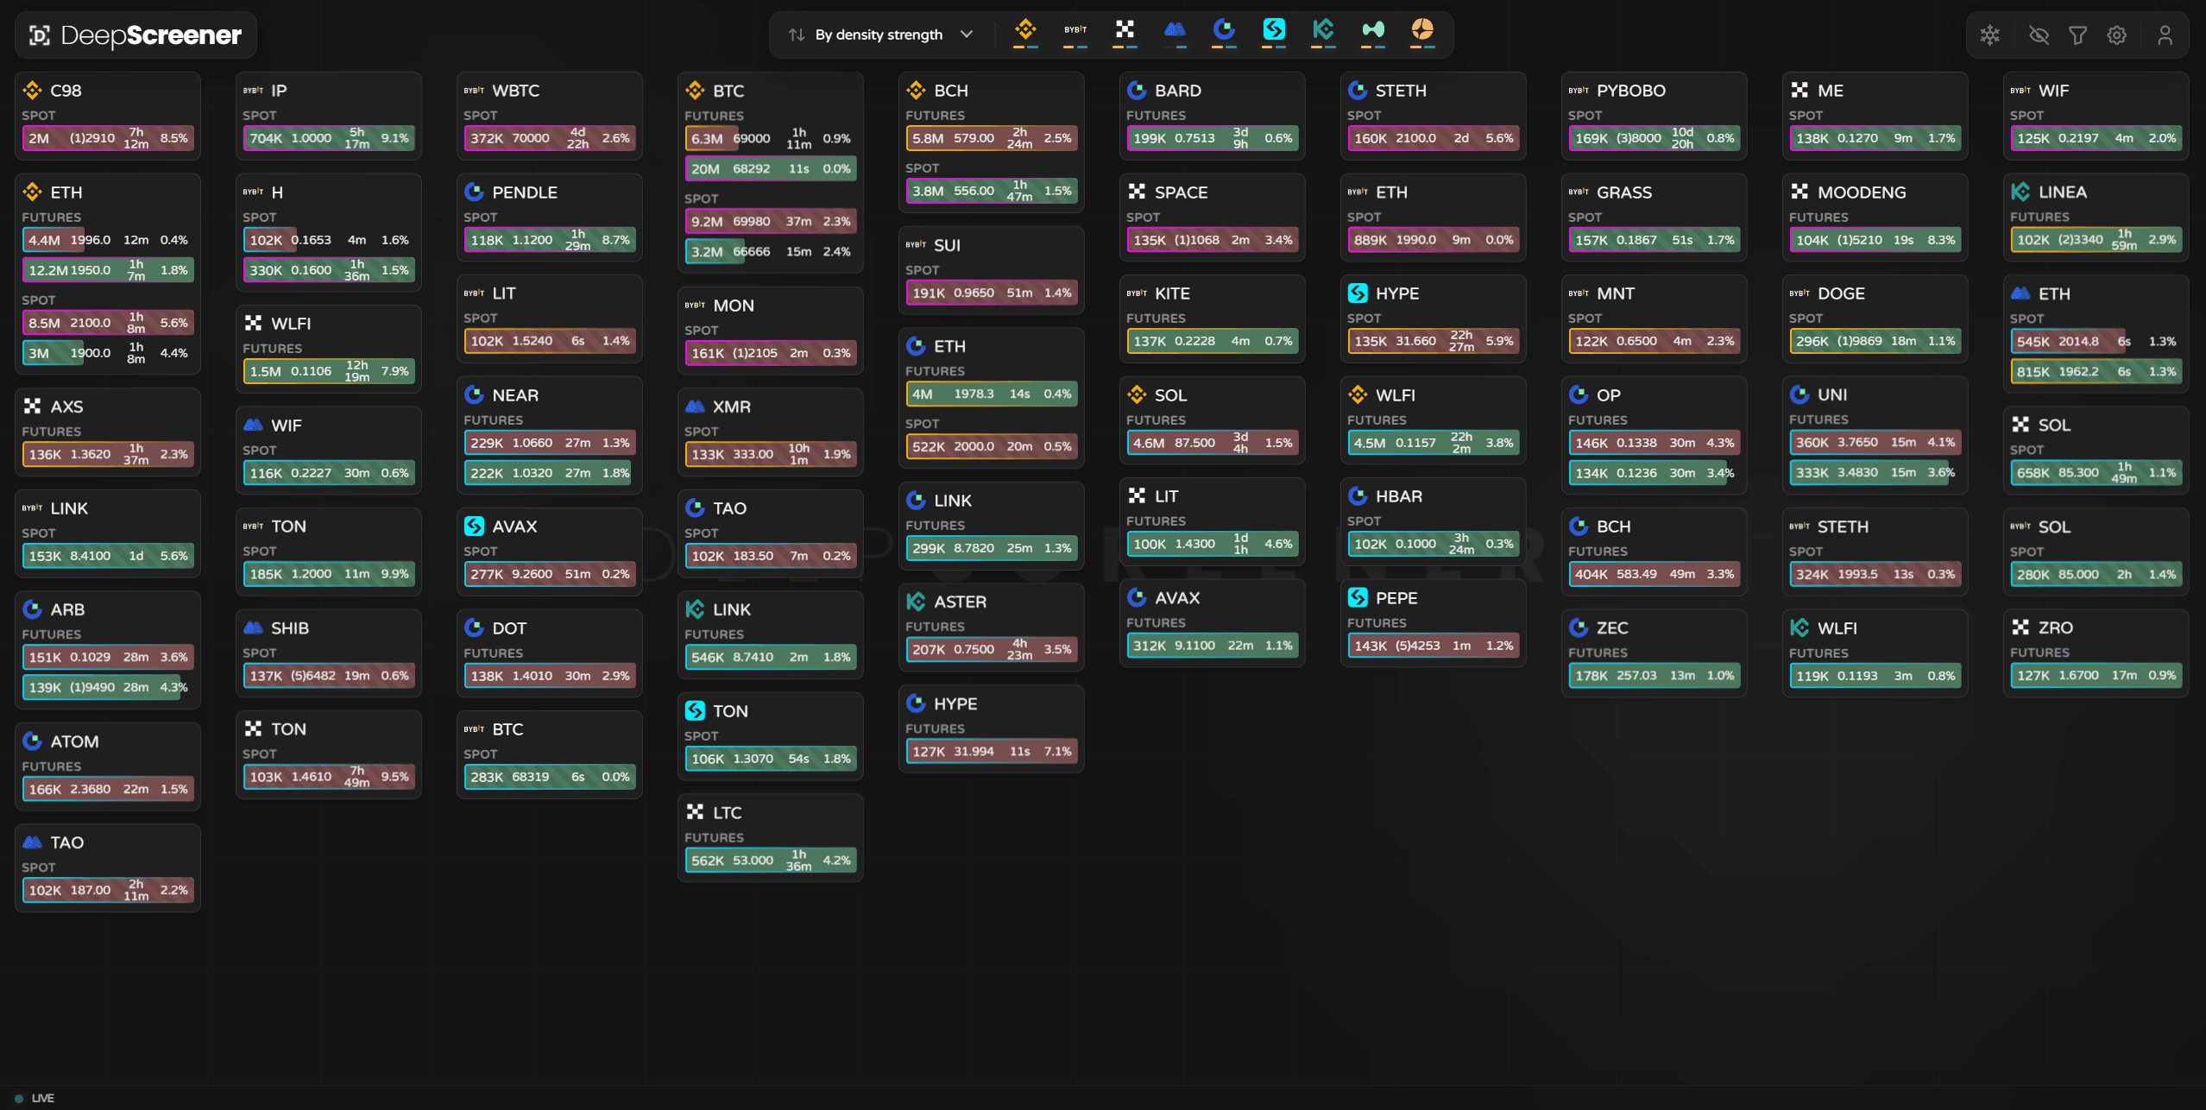Image resolution: width=2206 pixels, height=1110 pixels.
Task: Select the Binance exchange icon in the top bar
Action: click(1026, 29)
